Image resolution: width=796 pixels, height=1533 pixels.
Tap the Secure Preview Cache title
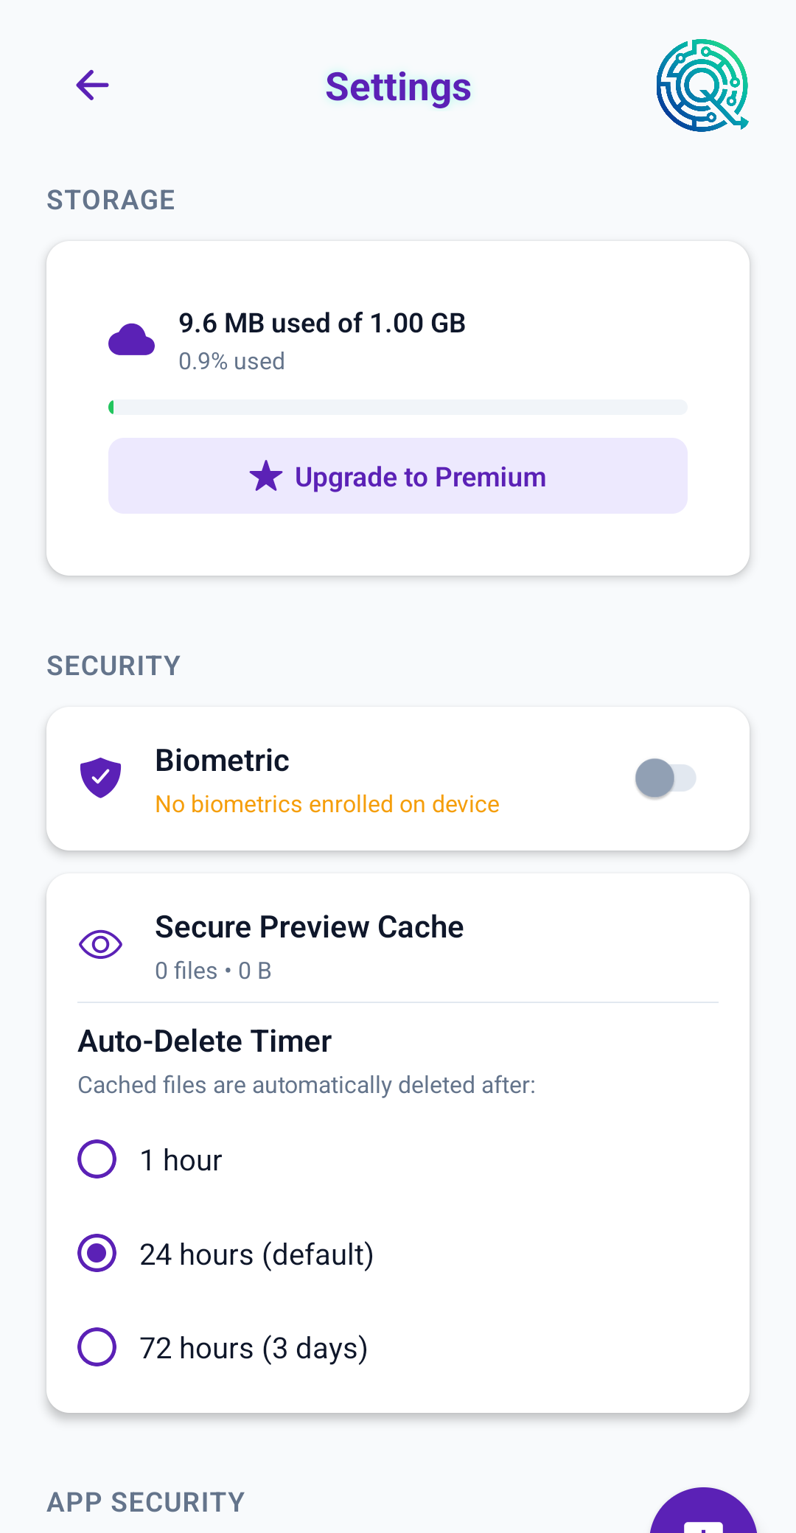point(310,927)
